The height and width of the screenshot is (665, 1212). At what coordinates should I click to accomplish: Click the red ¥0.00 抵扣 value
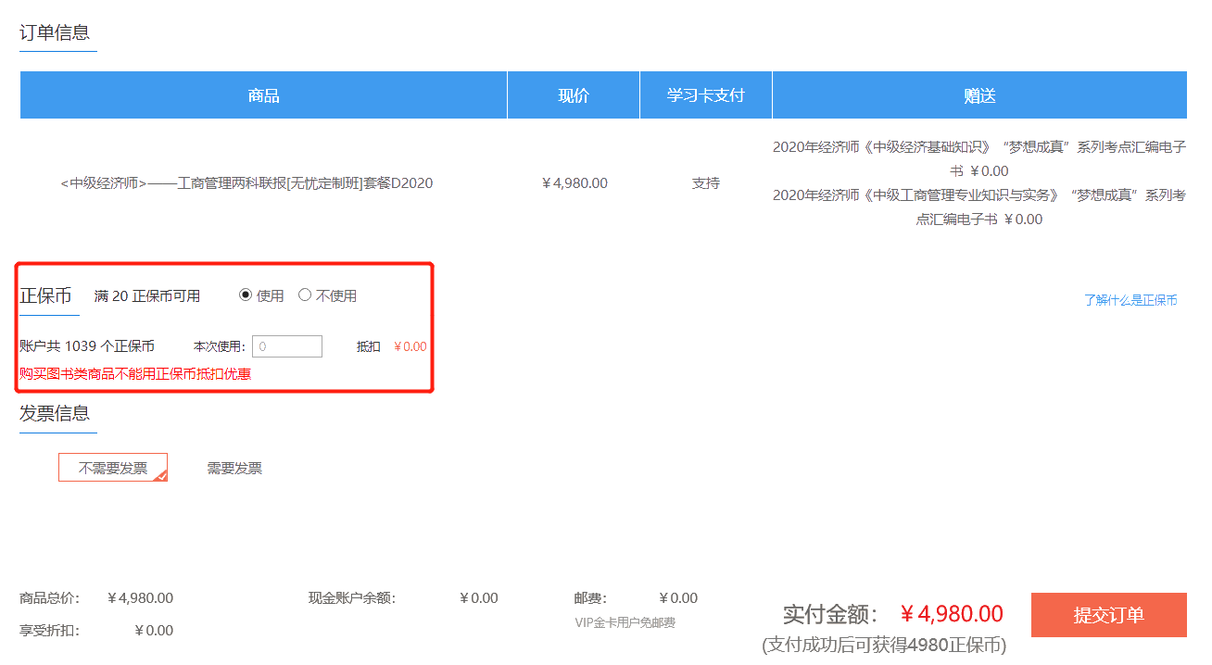click(x=410, y=345)
